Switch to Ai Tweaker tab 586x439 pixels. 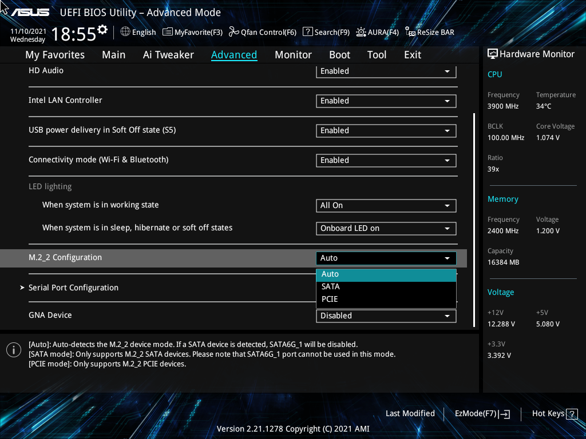point(168,55)
